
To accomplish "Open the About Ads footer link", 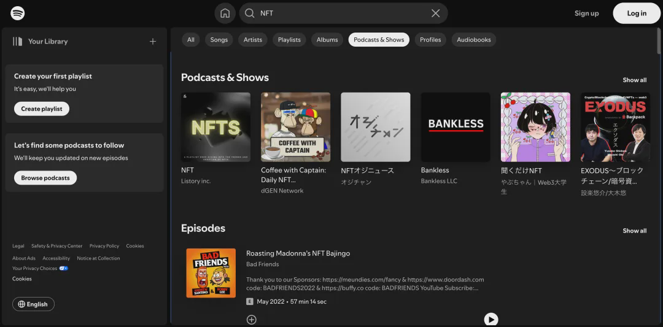I will (24, 258).
